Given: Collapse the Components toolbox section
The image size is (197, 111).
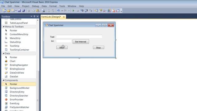Looking at the screenshot, I should pos(3,80).
